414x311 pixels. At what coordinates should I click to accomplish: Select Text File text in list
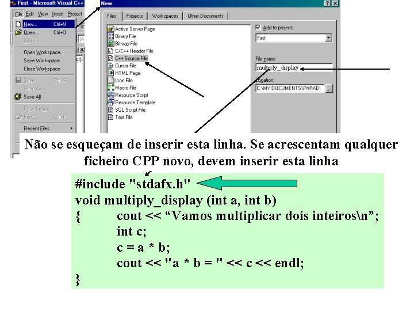pos(124,117)
